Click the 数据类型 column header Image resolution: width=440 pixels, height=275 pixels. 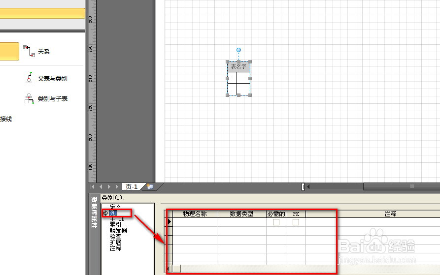(241, 214)
